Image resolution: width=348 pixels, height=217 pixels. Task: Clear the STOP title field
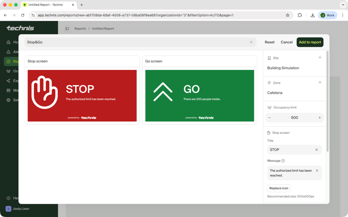(x=316, y=150)
